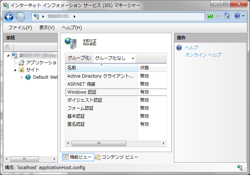Open the オンライン ヘルプ link

pos(203,55)
